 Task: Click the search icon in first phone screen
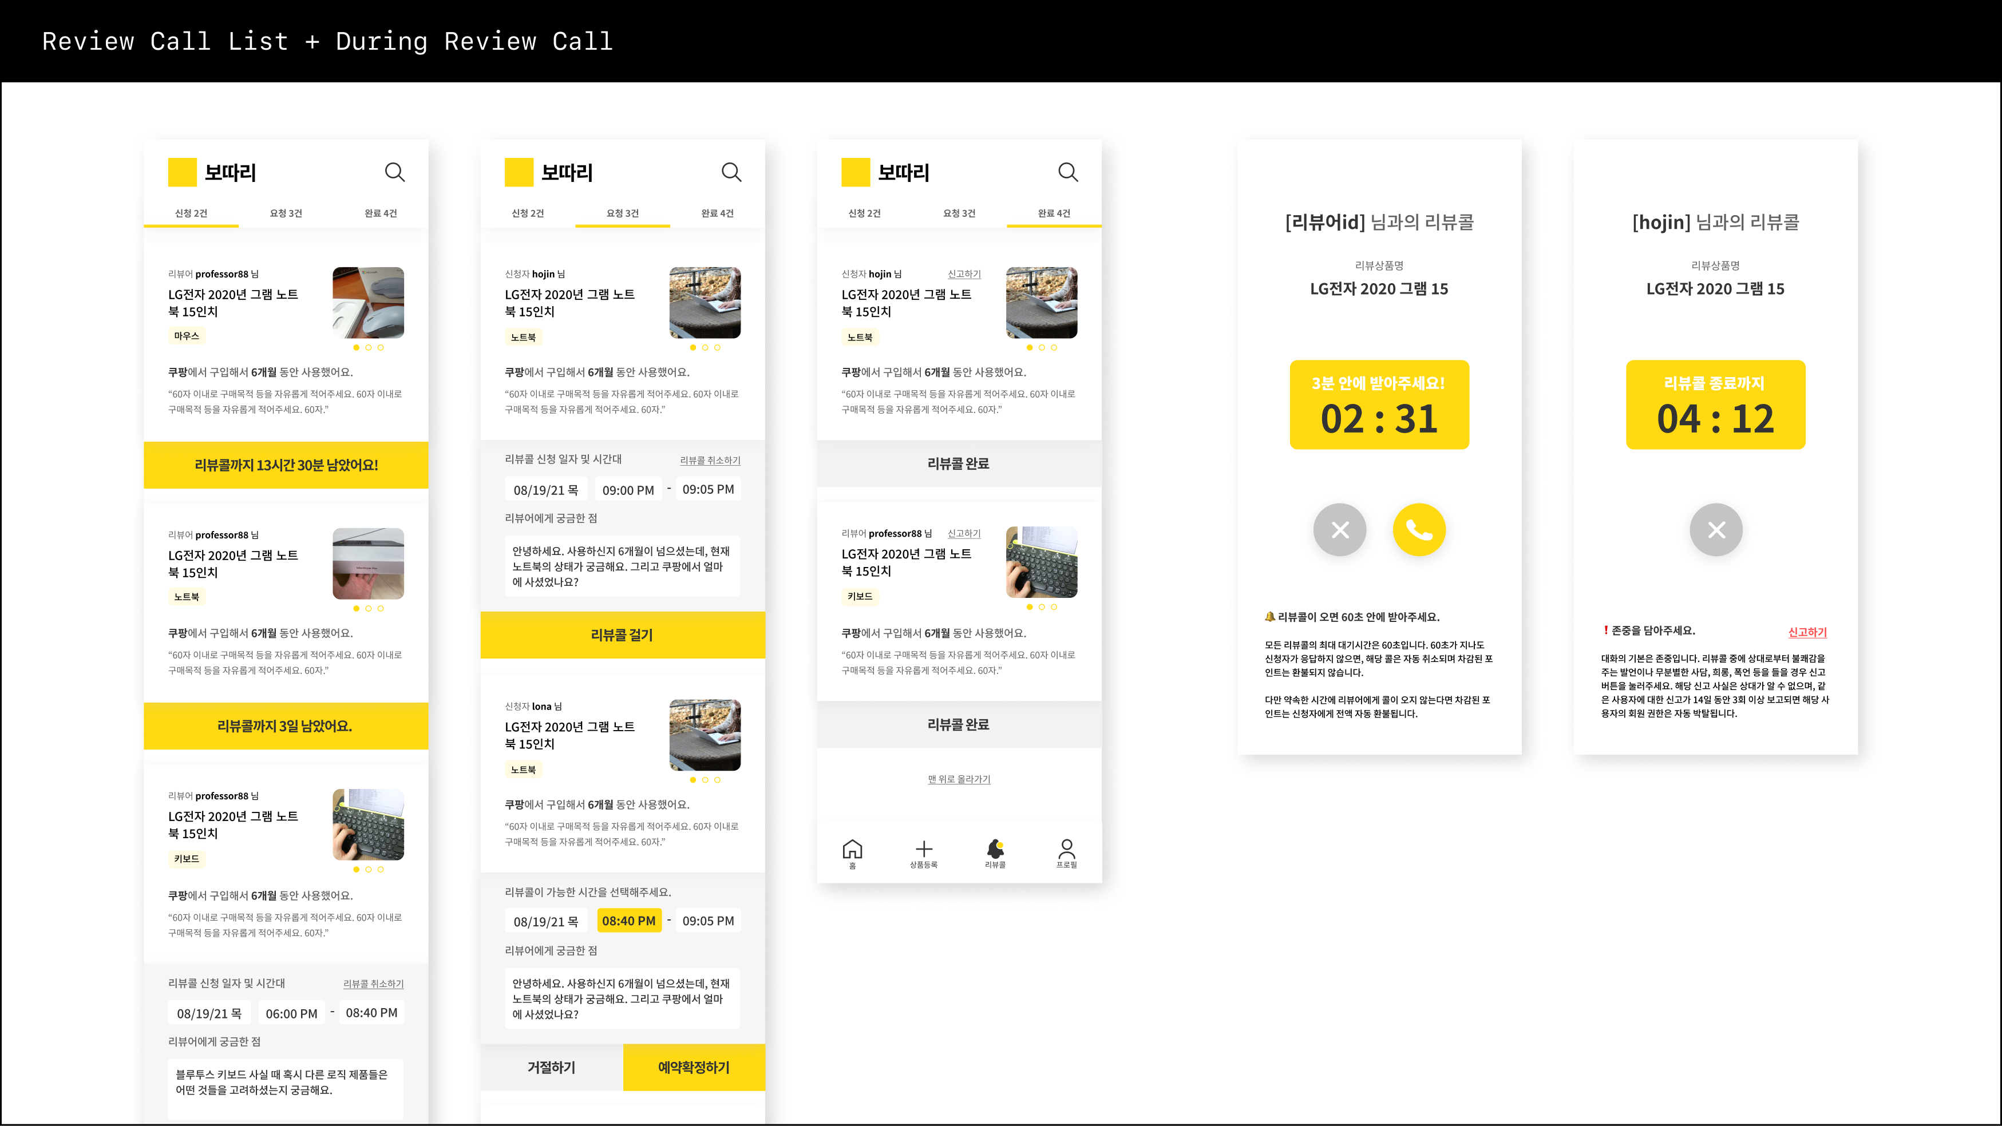coord(395,172)
